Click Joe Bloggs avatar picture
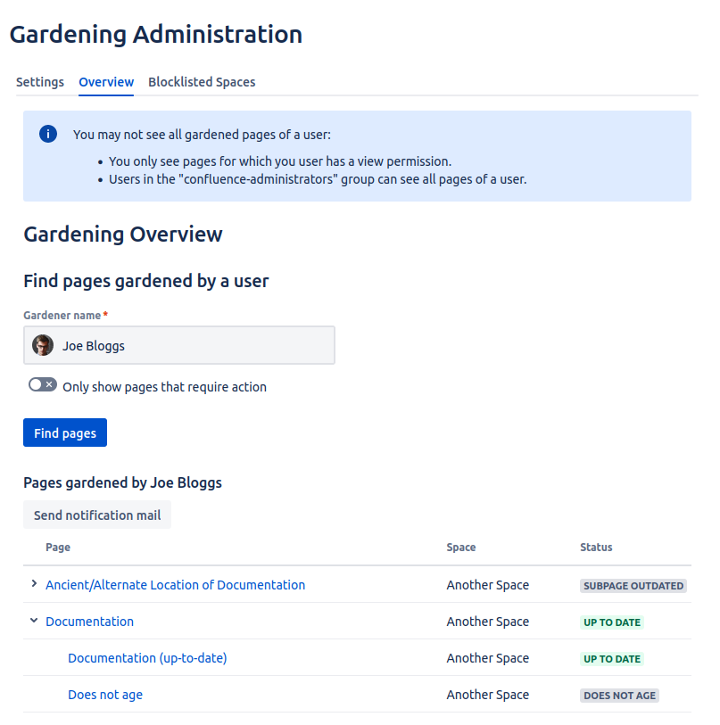Image resolution: width=720 pixels, height=725 pixels. 43,345
